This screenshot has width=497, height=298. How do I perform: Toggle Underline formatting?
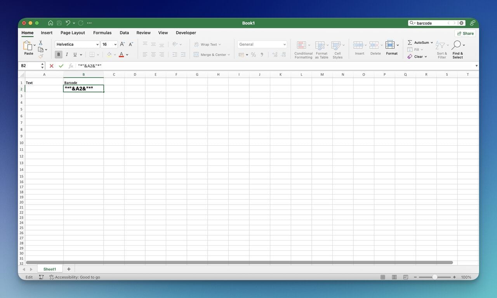75,55
